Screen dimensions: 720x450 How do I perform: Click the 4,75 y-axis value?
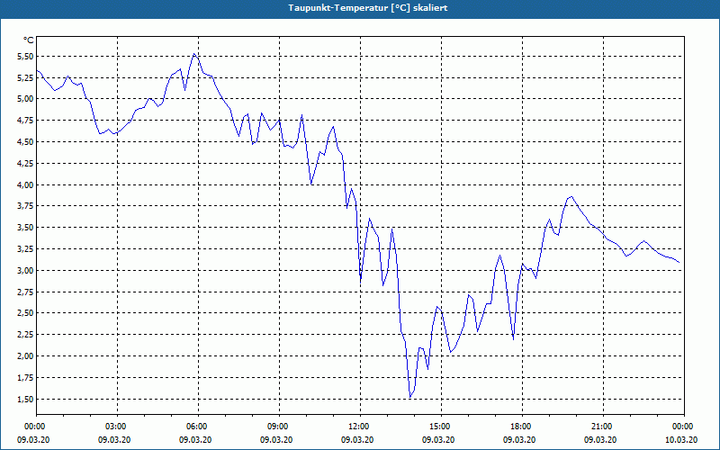click(x=25, y=121)
